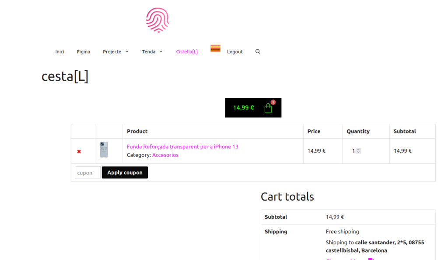Open the Accesorios category link
Screen dimensions: 448x260
tap(165, 155)
